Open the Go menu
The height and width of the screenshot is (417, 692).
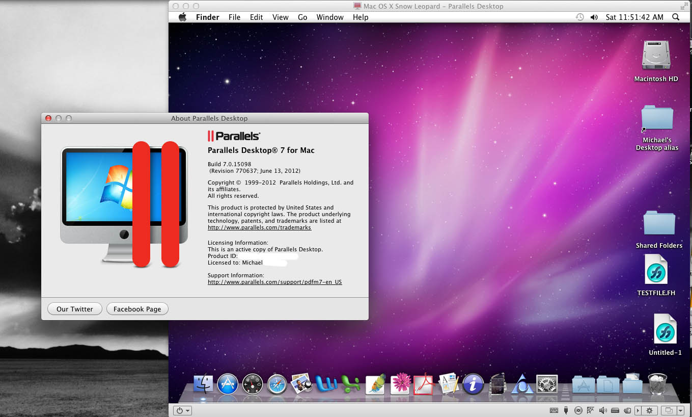click(302, 17)
